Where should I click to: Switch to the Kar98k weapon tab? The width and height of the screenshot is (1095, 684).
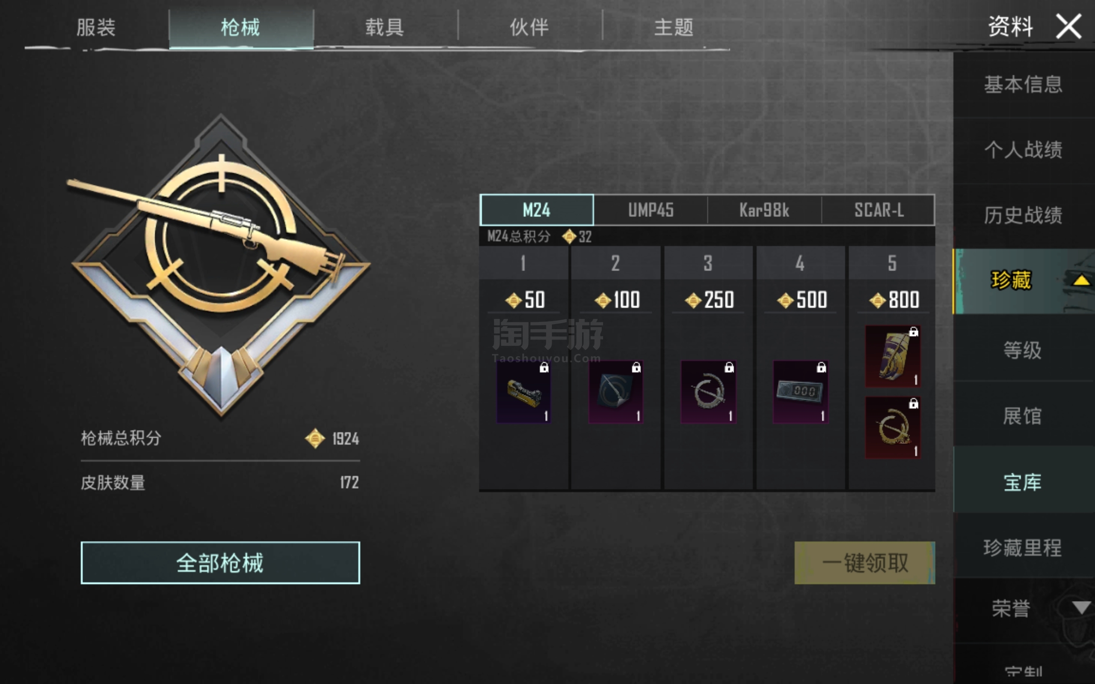[x=764, y=210]
